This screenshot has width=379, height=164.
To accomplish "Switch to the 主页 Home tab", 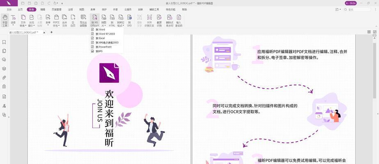I will (20, 9).
